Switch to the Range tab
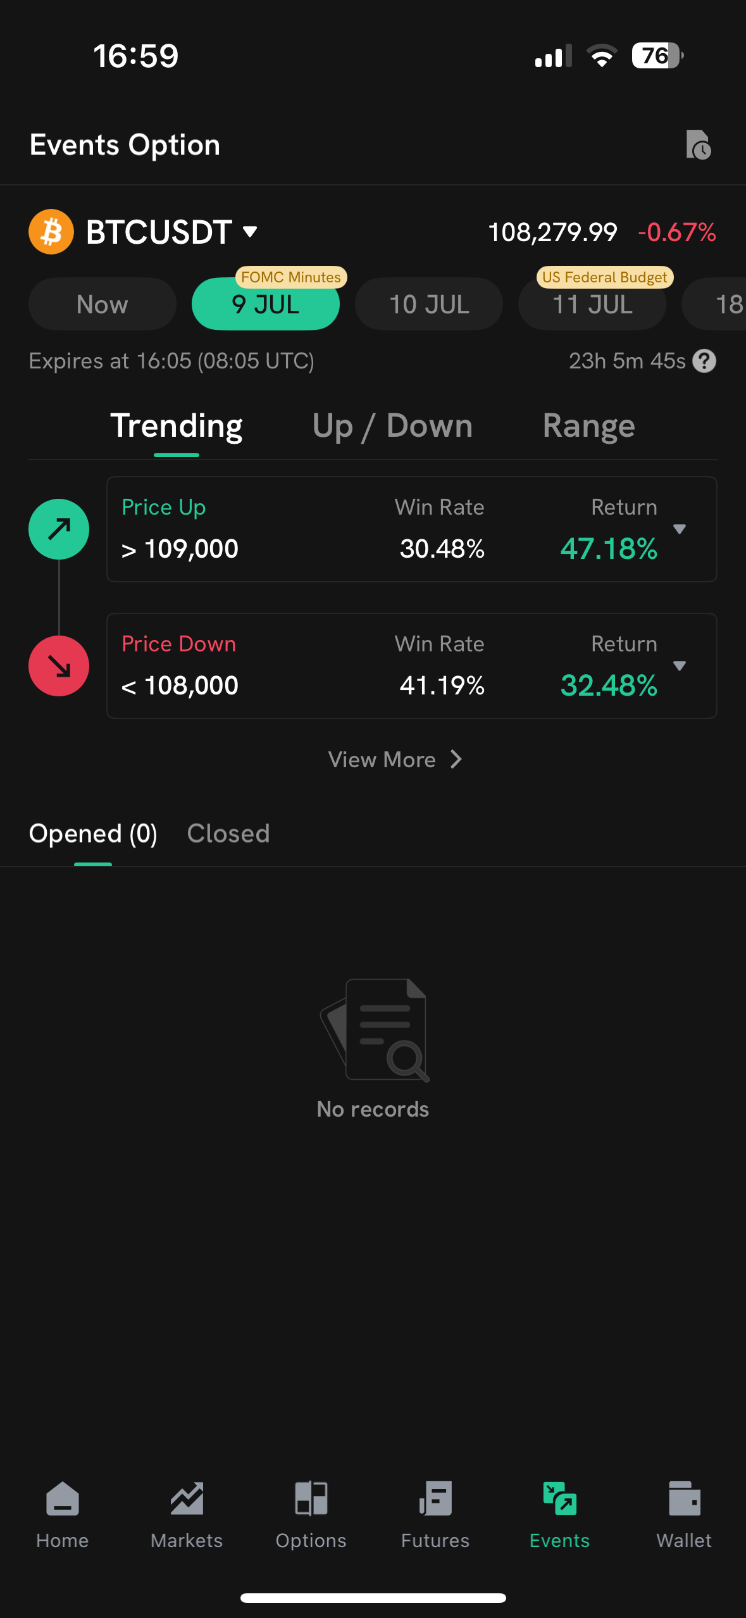 click(x=589, y=425)
